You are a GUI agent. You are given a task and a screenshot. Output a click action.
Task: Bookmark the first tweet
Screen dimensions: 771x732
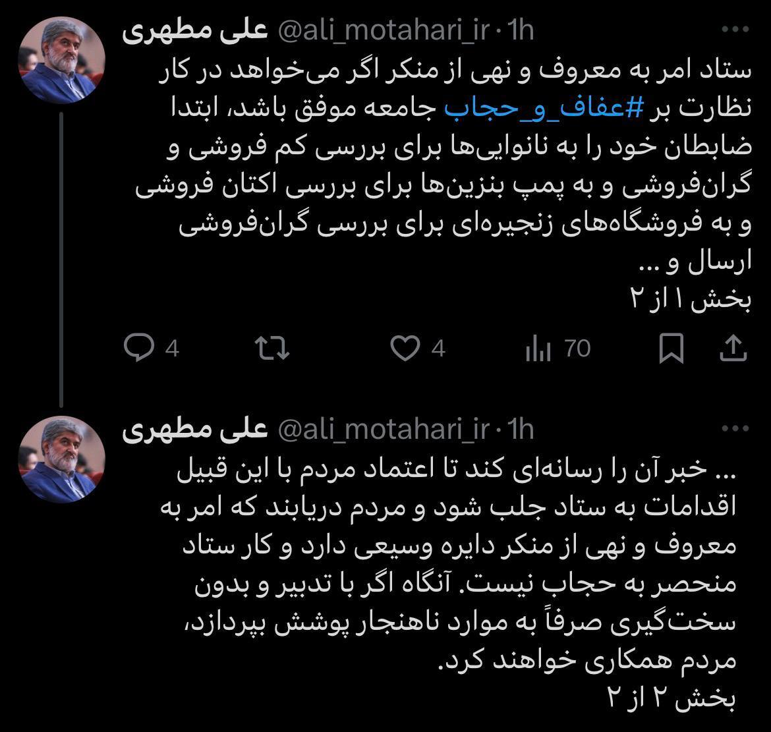point(673,349)
